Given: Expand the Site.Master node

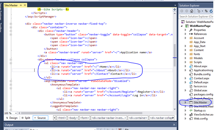Looking at the screenshot, I should point(186,102).
